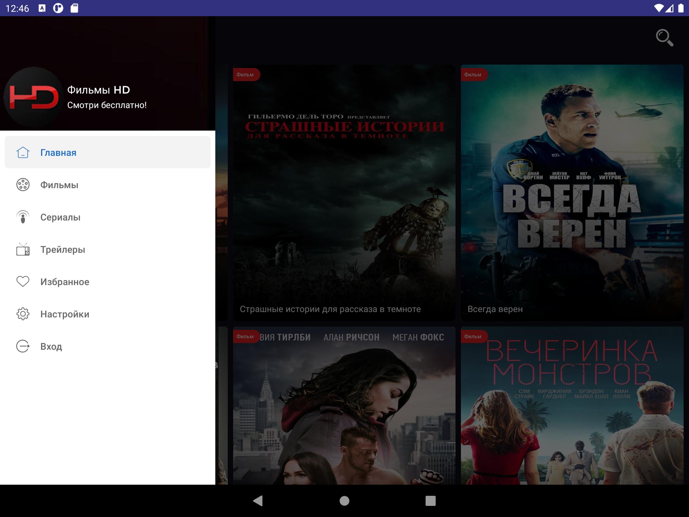Click the gear icon beside Настройки
689x517 pixels.
point(23,314)
